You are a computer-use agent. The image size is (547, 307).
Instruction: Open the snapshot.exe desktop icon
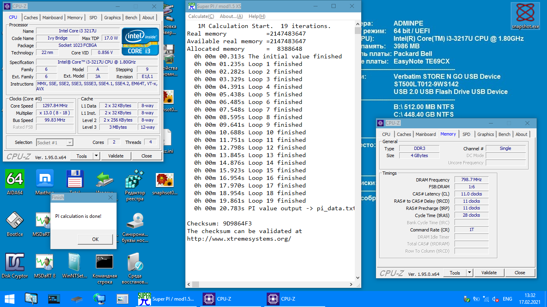click(x=525, y=16)
